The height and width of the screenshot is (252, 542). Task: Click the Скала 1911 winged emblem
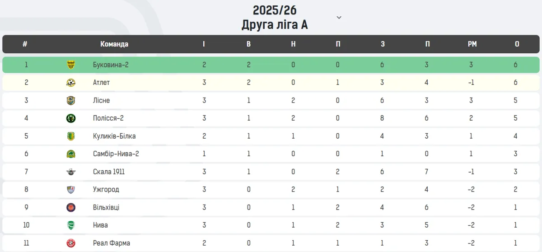(71, 172)
